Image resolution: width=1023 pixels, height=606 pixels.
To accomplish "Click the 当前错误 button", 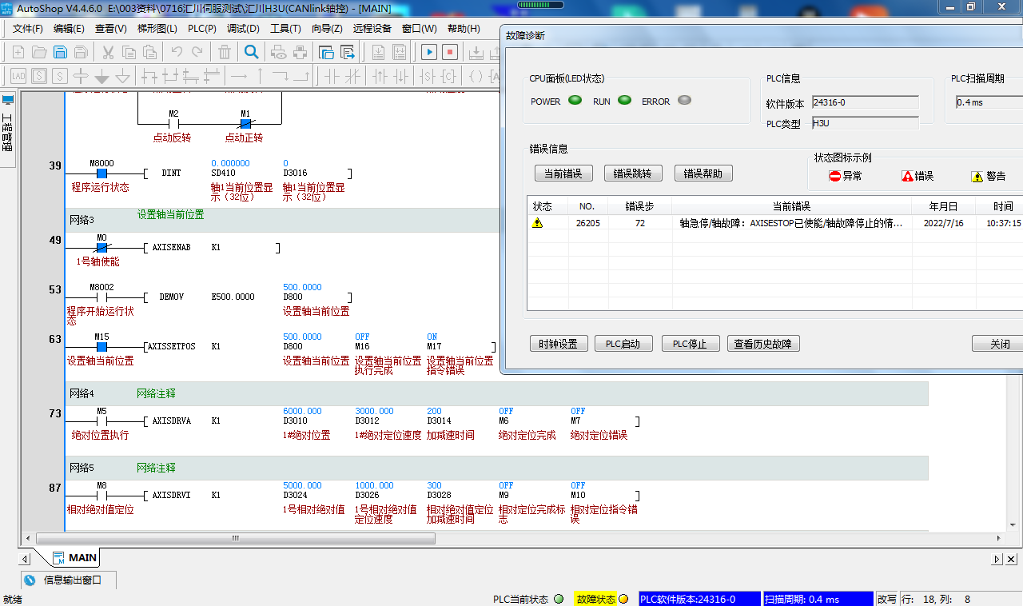I will 563,173.
